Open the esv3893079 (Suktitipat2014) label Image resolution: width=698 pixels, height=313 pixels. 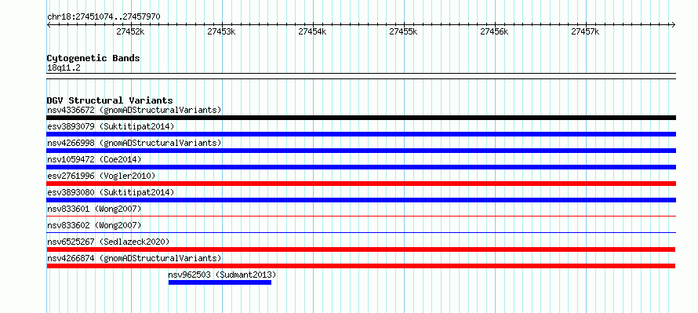(111, 126)
